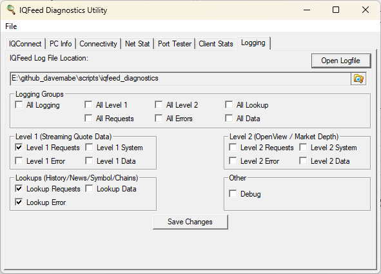Click the 'Logging Groups' group title
The height and width of the screenshot is (274, 381).
pyautogui.click(x=39, y=94)
